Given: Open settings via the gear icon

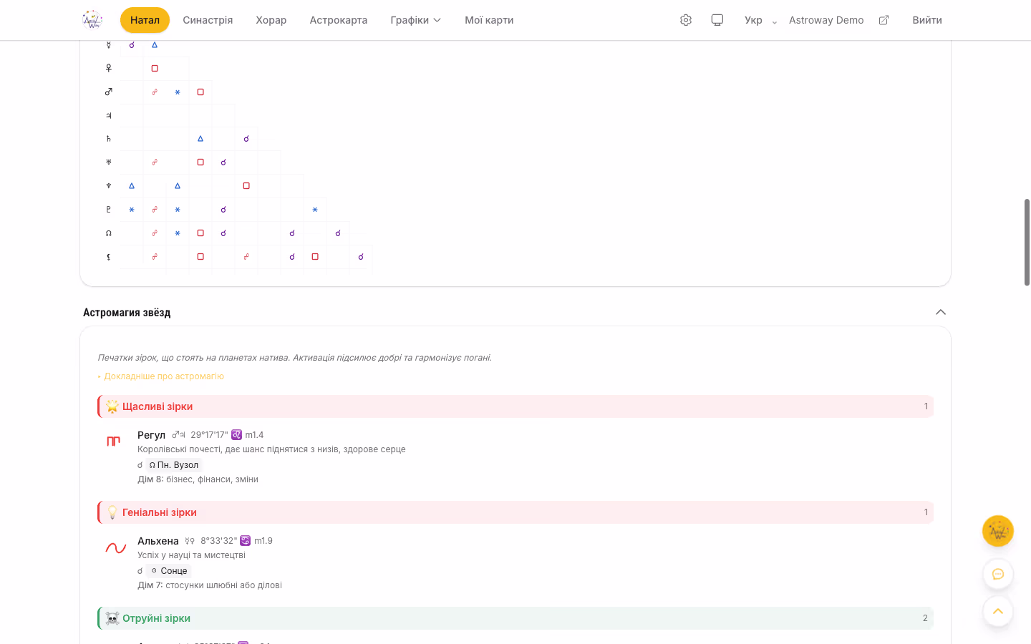Looking at the screenshot, I should point(686,20).
